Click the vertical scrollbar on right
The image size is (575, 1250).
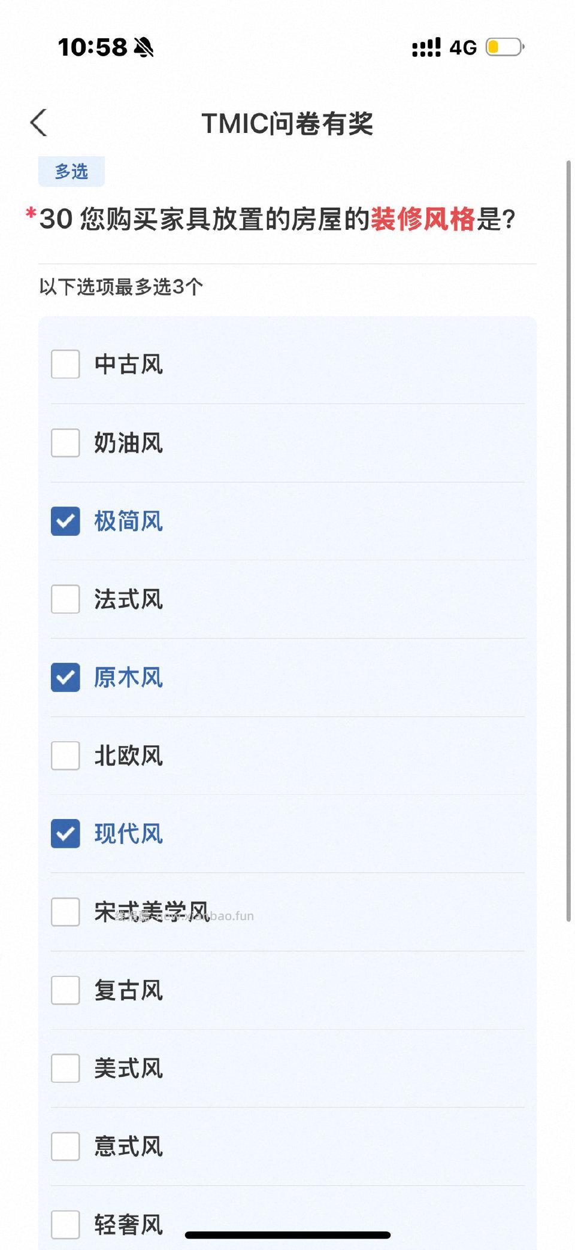568,539
